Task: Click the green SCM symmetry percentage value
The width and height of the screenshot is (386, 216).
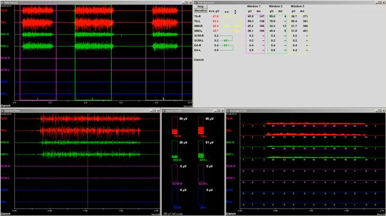Action: pos(226,41)
